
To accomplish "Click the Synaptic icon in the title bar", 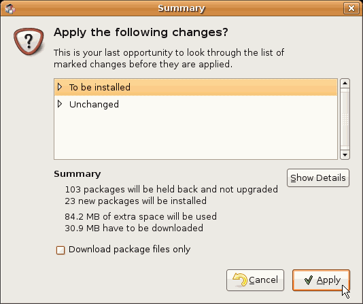I will coord(10,9).
